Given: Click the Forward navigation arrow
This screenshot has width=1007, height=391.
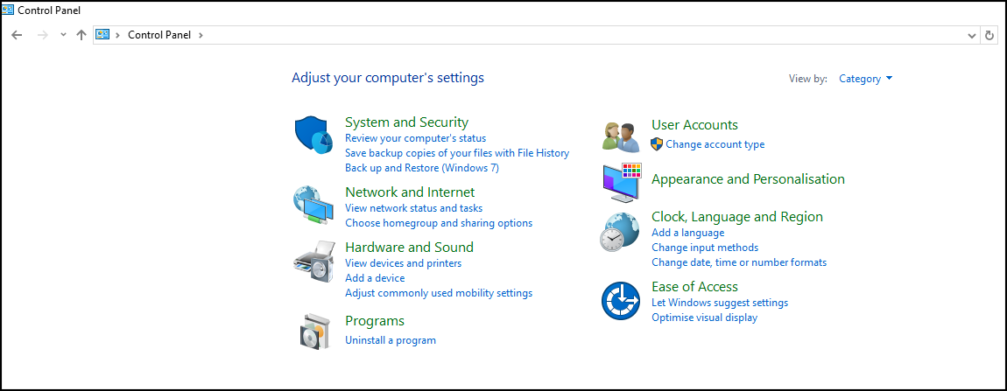Looking at the screenshot, I should coord(43,35).
